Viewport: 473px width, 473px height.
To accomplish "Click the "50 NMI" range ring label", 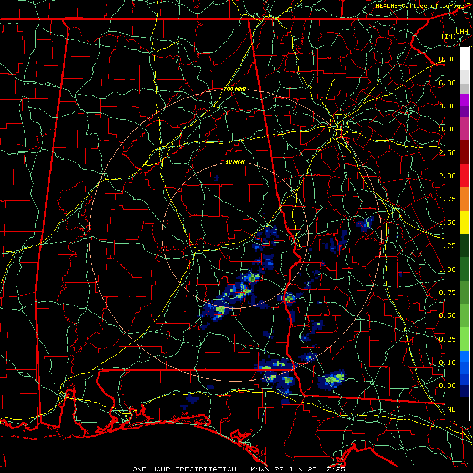I will click(235, 162).
